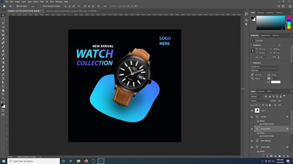This screenshot has width=293, height=164.
Task: Open the Auto-Select Layer dropdown
Action: pos(33,6)
